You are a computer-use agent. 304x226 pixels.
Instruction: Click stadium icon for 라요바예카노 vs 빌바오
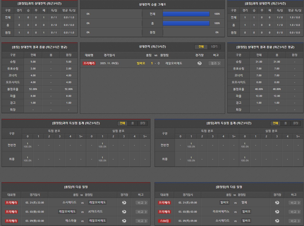[x=277, y=212]
